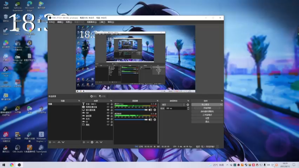Image resolution: width=299 pixels, height=168 pixels.
Task: Click 退出 to exit OBS
Action: [x=207, y=122]
